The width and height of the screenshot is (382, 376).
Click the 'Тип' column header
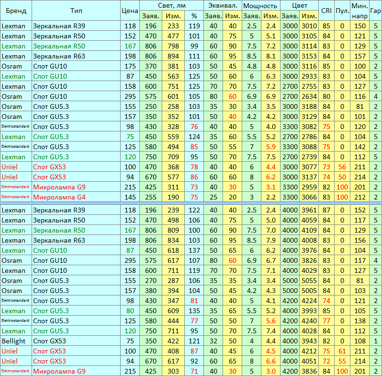pos(76,11)
